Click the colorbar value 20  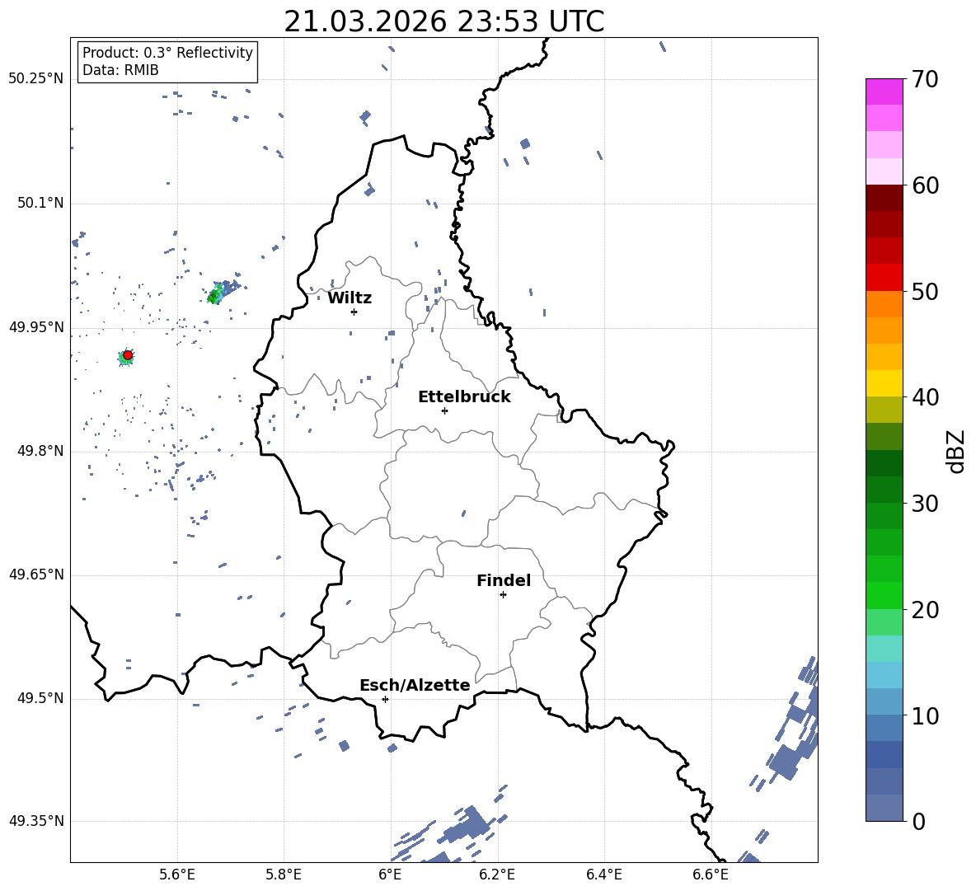[925, 609]
